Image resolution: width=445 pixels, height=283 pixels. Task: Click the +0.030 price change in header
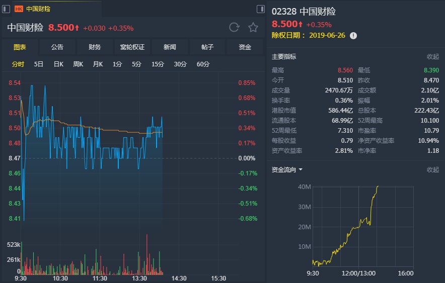pos(94,28)
